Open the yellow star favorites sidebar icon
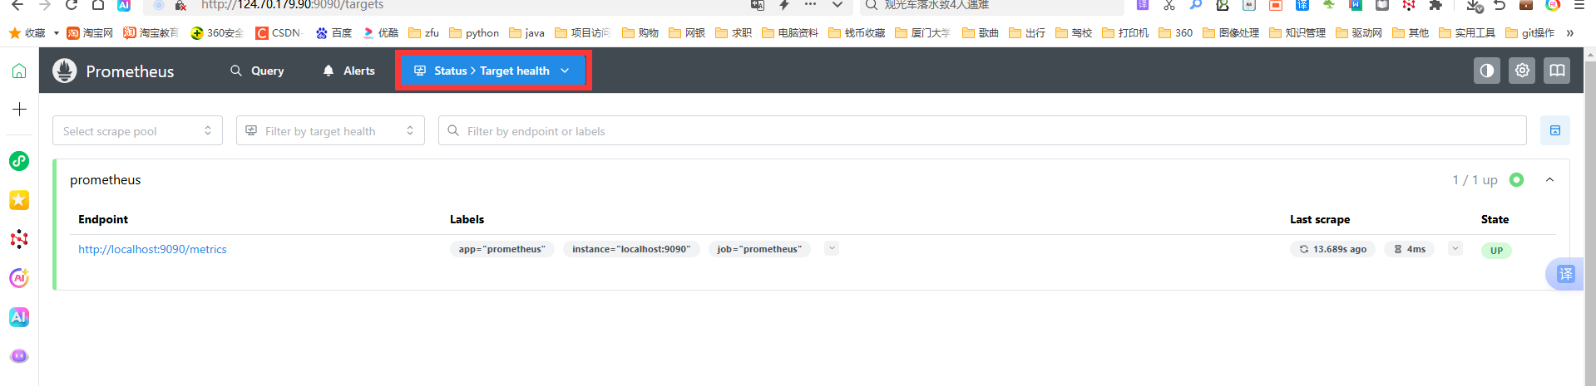The height and width of the screenshot is (386, 1596). 19,200
